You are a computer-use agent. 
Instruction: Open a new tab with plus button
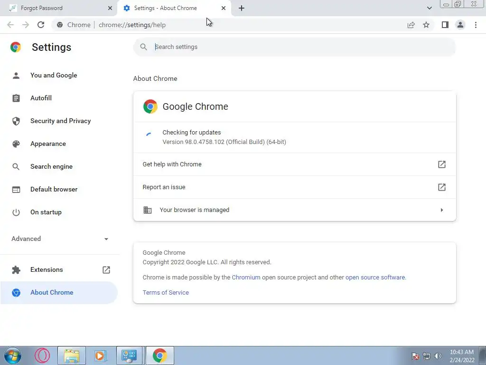click(x=242, y=9)
